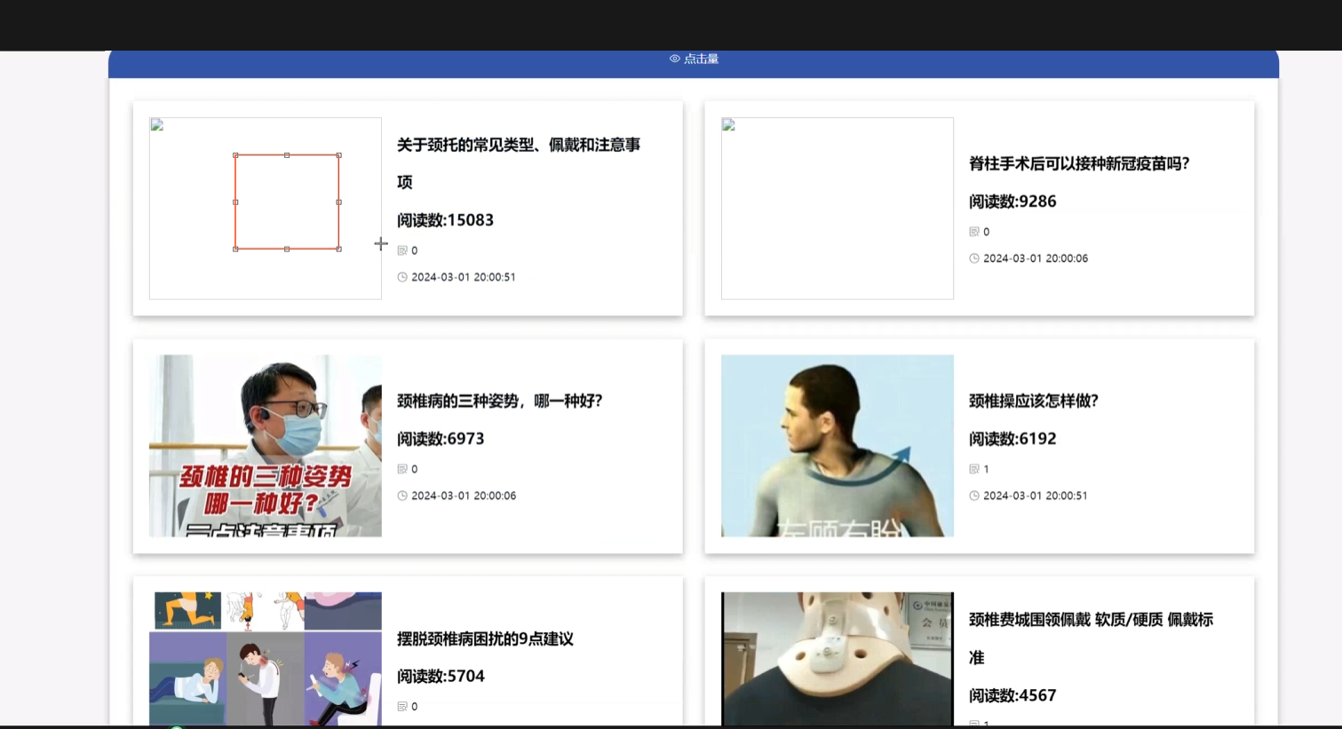Click timestamp 2024-03-01 20:00:06 in 三种姿势 card
Screen dimensions: 1342x729
[464, 495]
